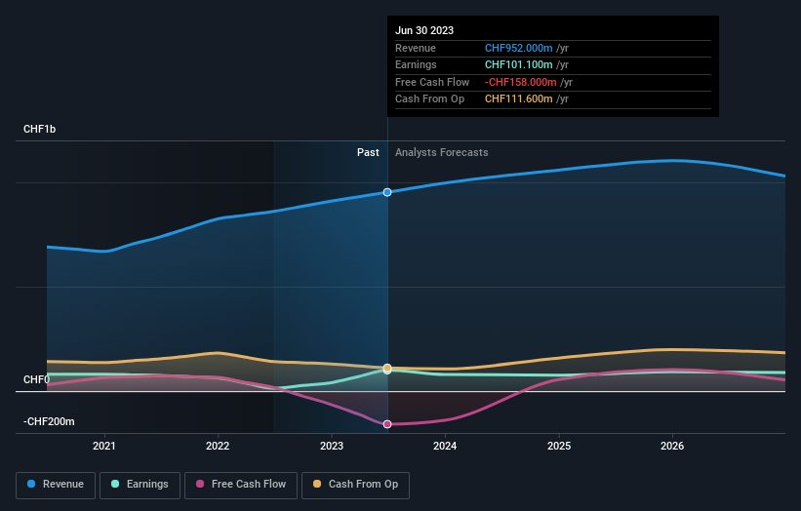
Task: Click the orange Cash From Op legend dot
Action: pos(317,484)
